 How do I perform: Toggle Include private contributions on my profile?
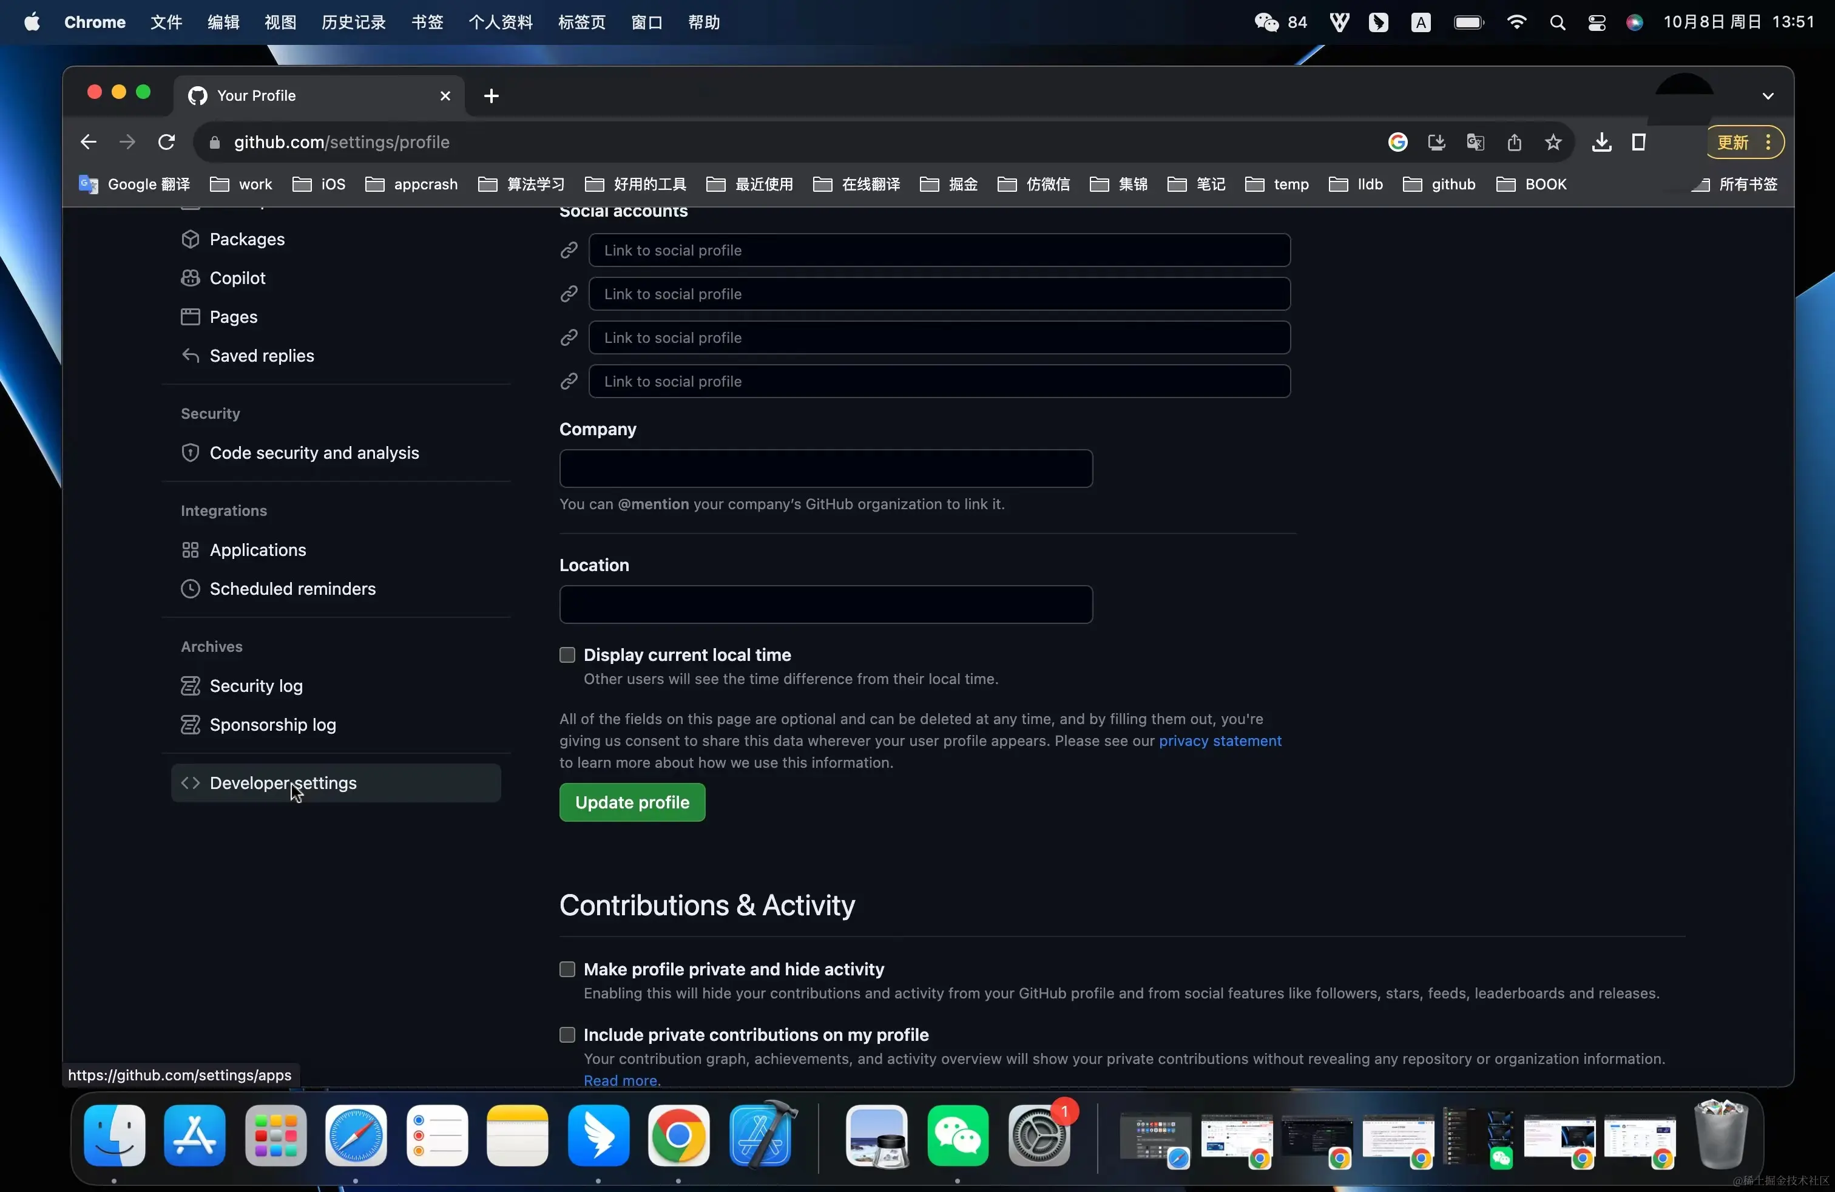click(x=567, y=1035)
